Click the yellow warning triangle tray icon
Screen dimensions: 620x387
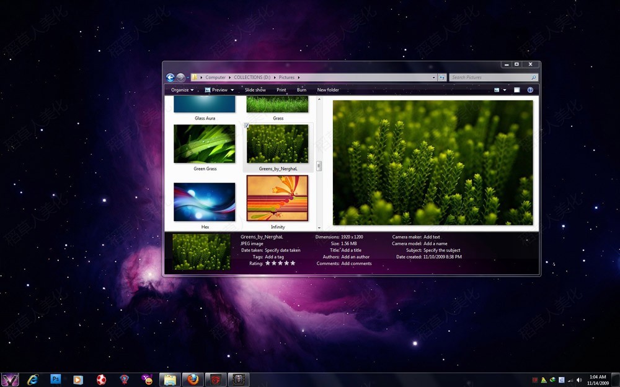coord(544,380)
